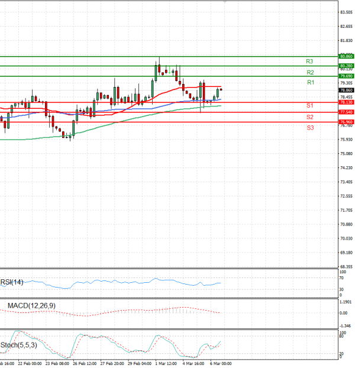
Task: Click the 75.930 price axis value
Action: [346, 140]
